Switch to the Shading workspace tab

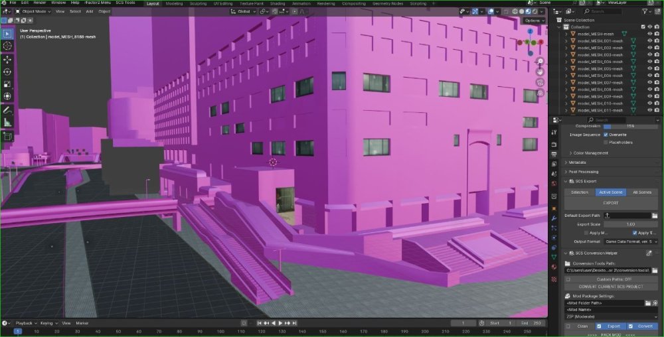coord(278,3)
